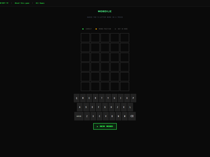Tap the L key
Screen dimensions: 210x157
click(130, 107)
